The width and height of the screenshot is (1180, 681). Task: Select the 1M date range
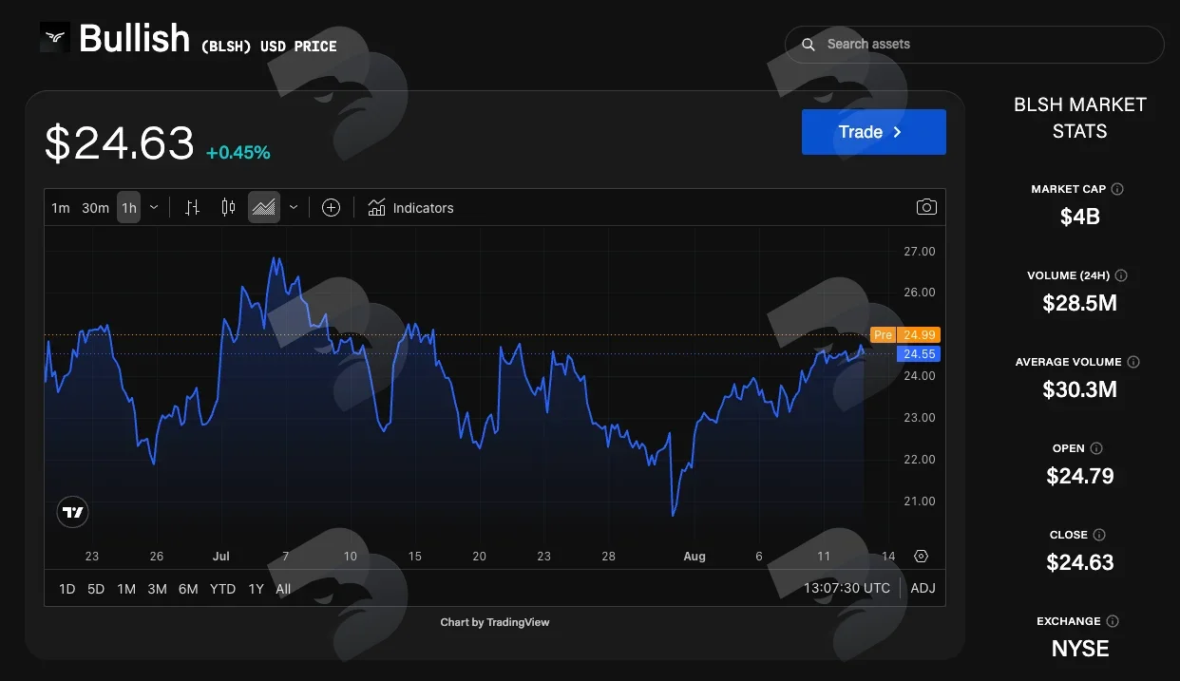126,589
